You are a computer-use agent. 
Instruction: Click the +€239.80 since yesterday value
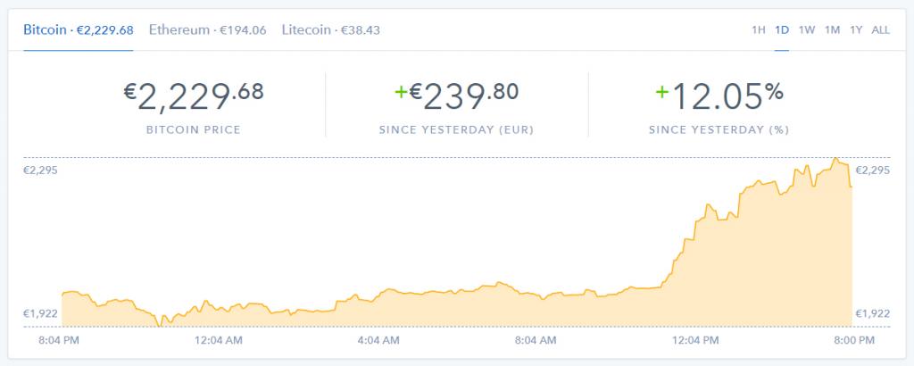click(x=456, y=96)
